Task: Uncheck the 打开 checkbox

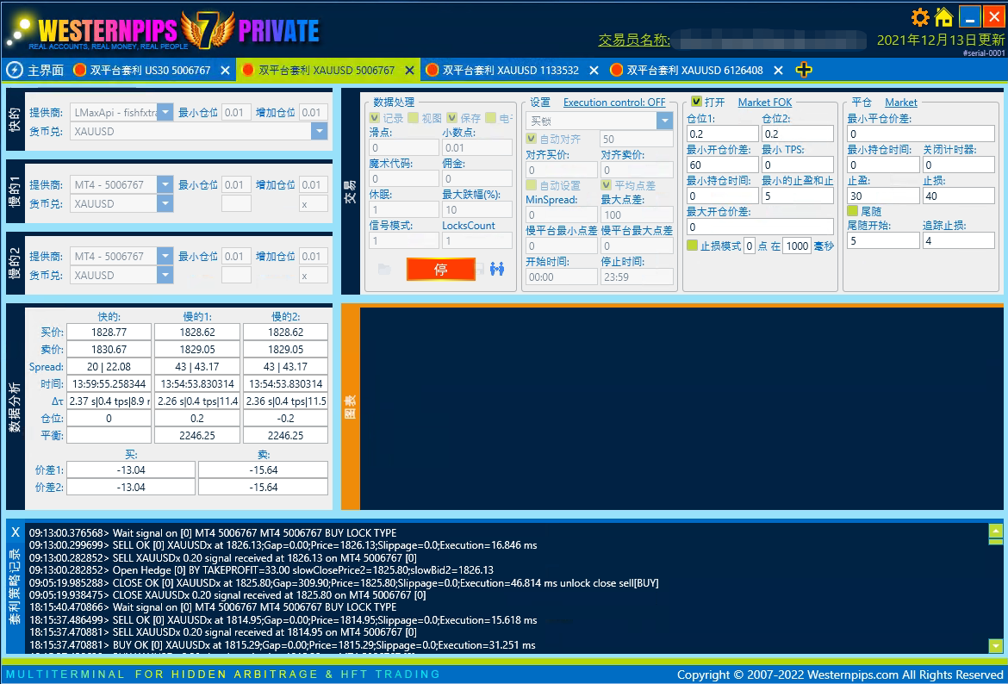Action: (696, 102)
